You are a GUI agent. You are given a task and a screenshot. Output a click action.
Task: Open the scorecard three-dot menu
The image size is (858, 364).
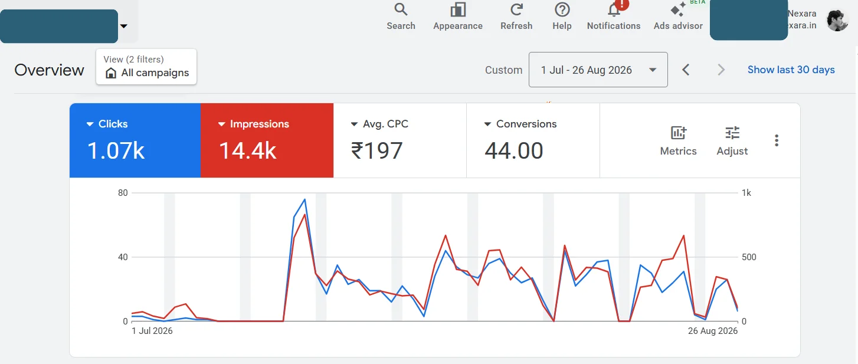point(777,140)
